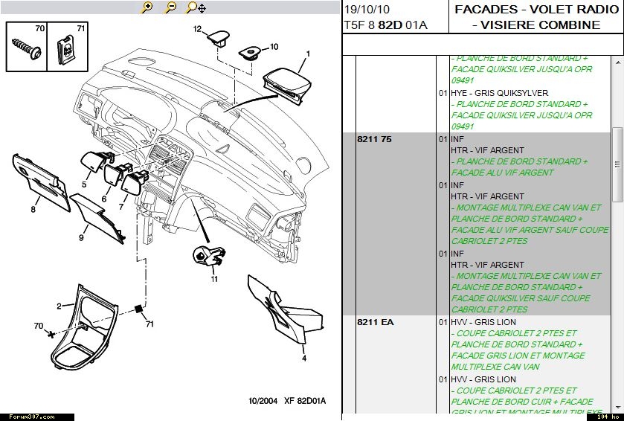Select the zoom and pan magnifier tool
624x421 pixels.
(195, 7)
